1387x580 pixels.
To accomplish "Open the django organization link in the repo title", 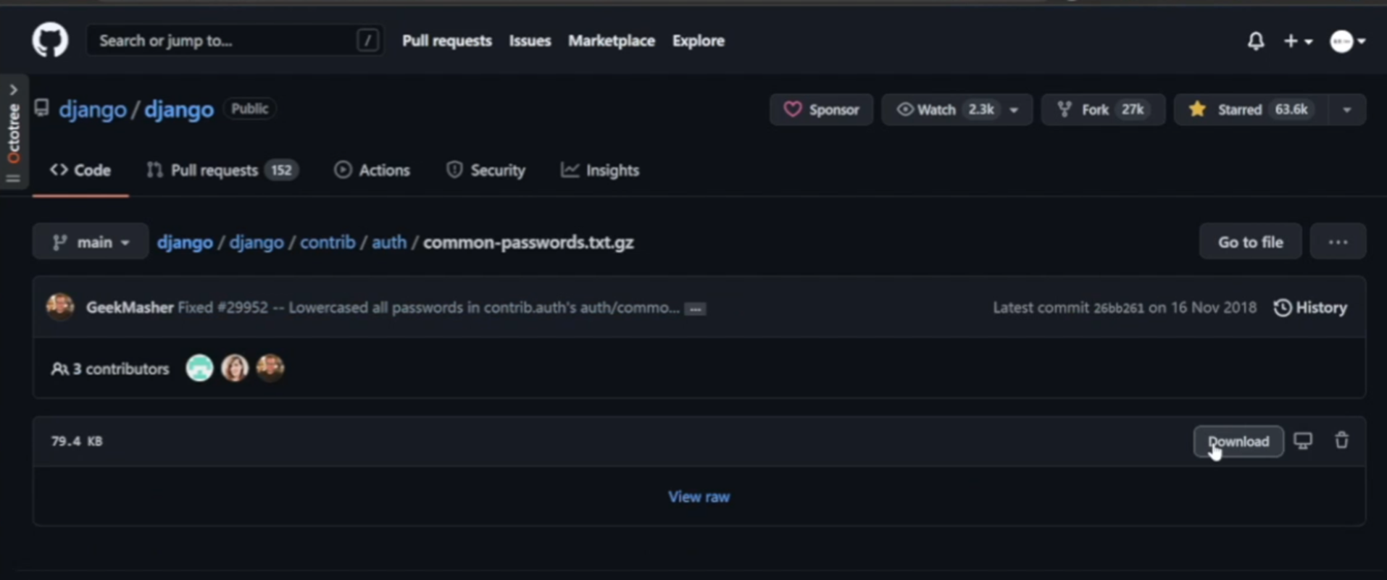I will [93, 109].
